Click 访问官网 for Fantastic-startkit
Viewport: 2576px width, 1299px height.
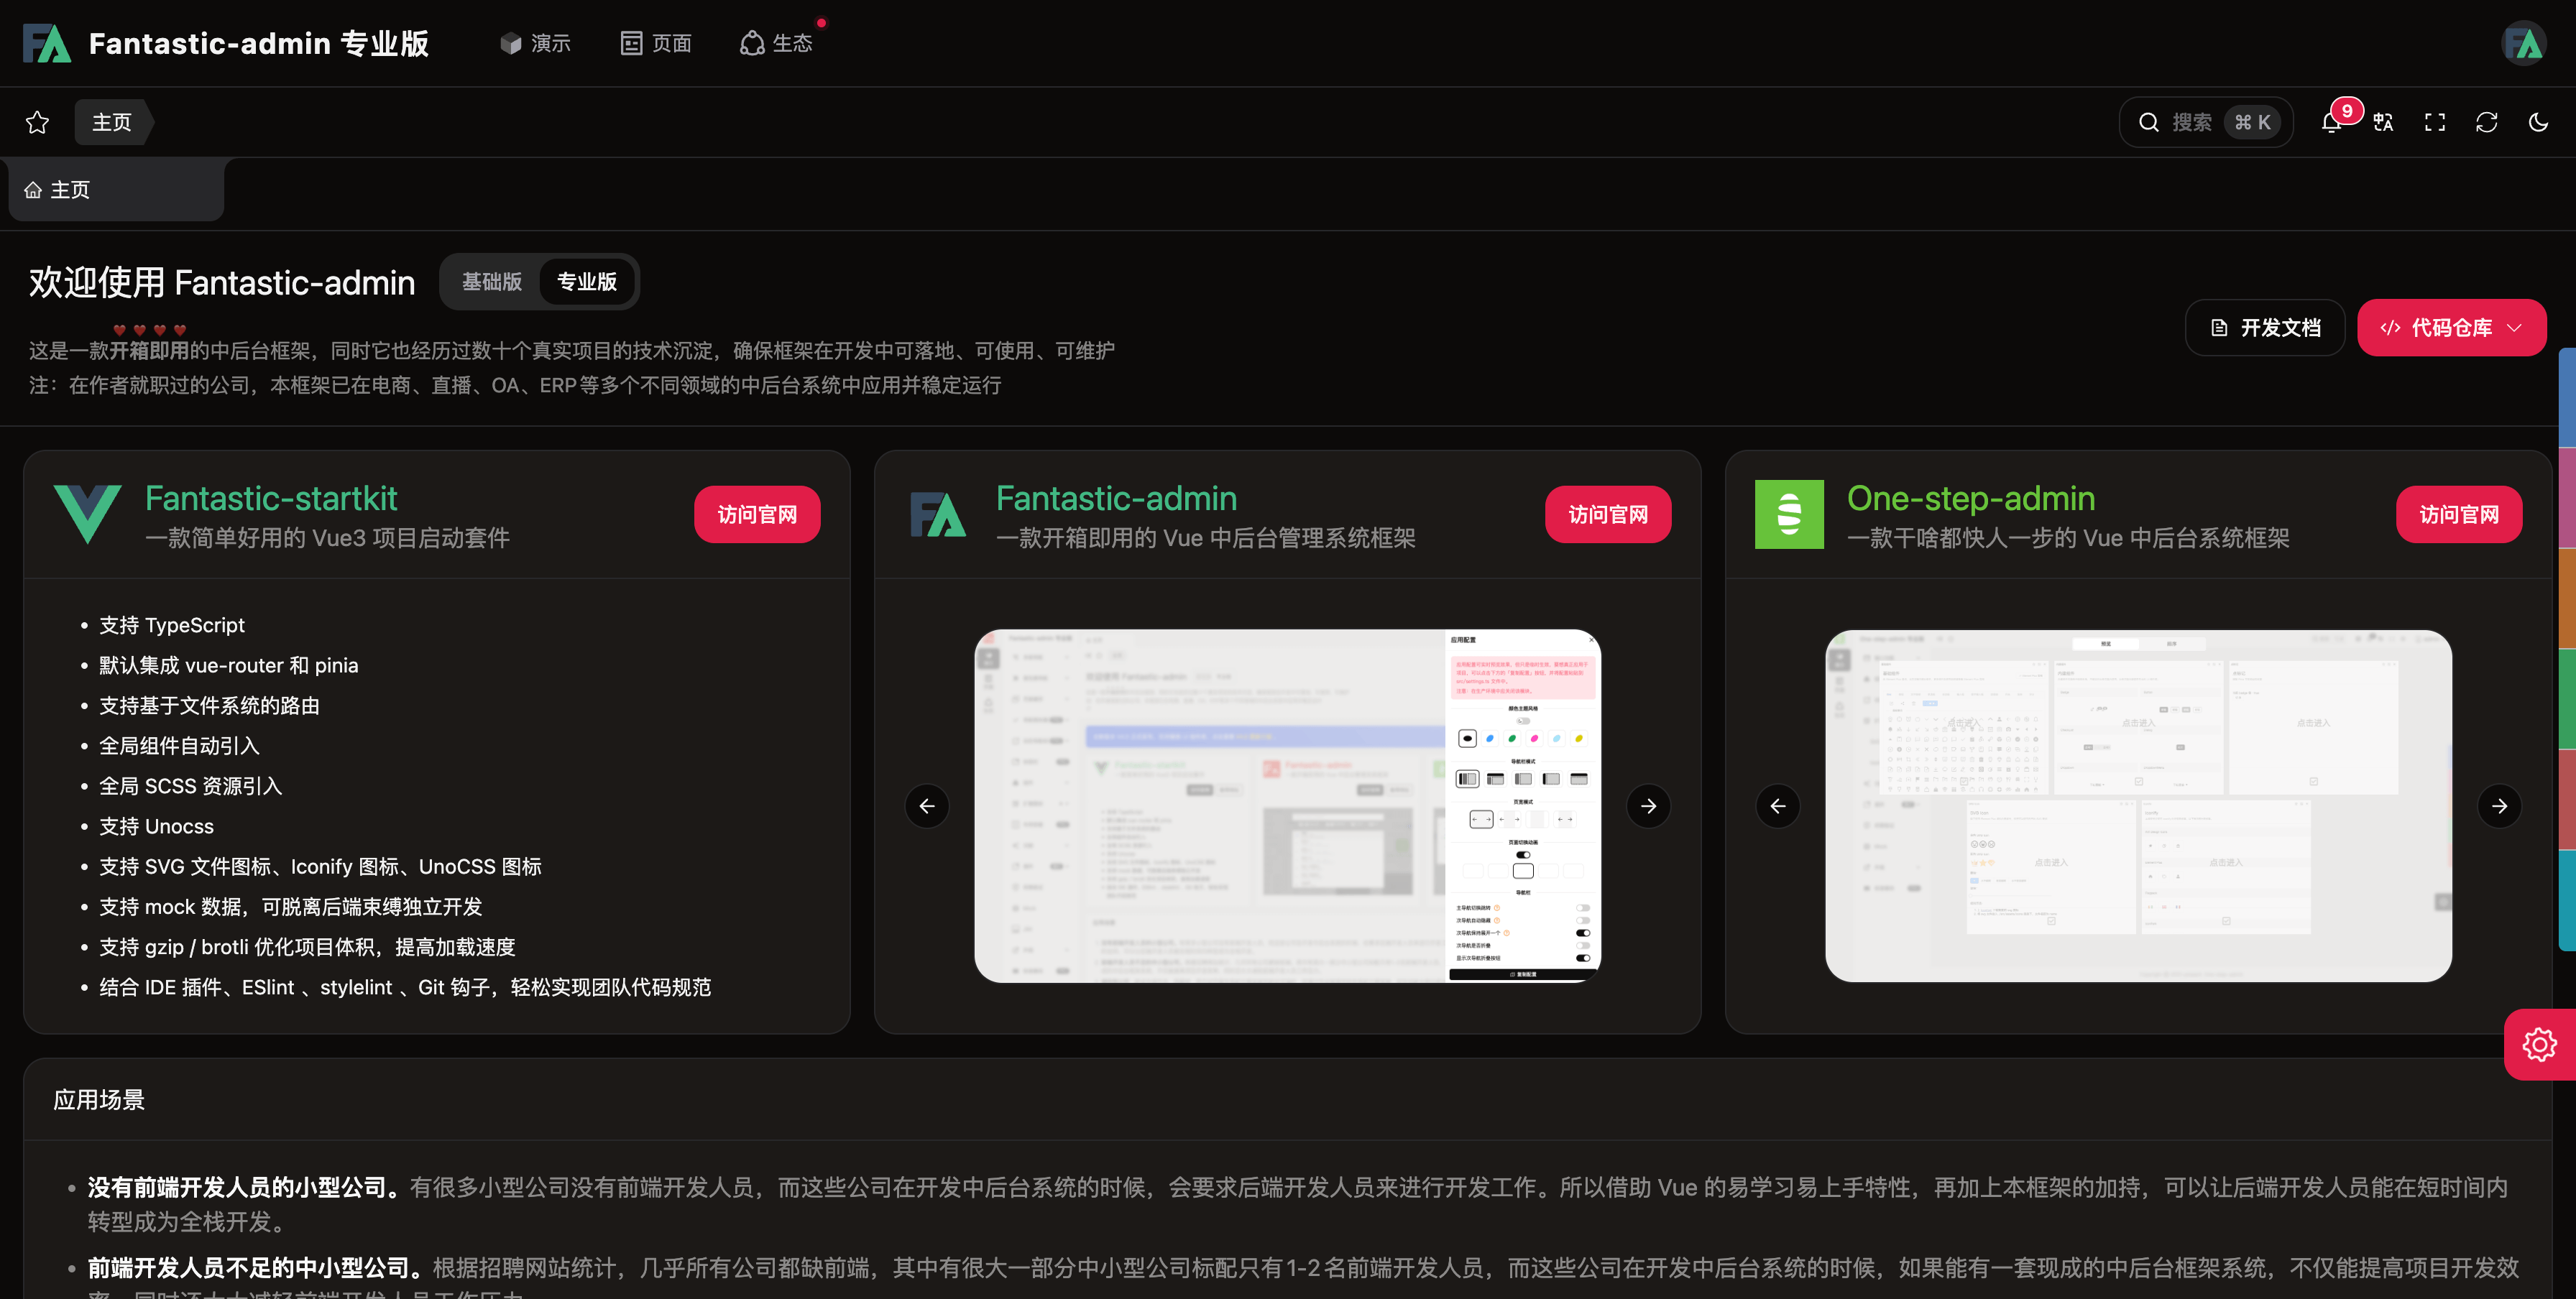[x=757, y=514]
